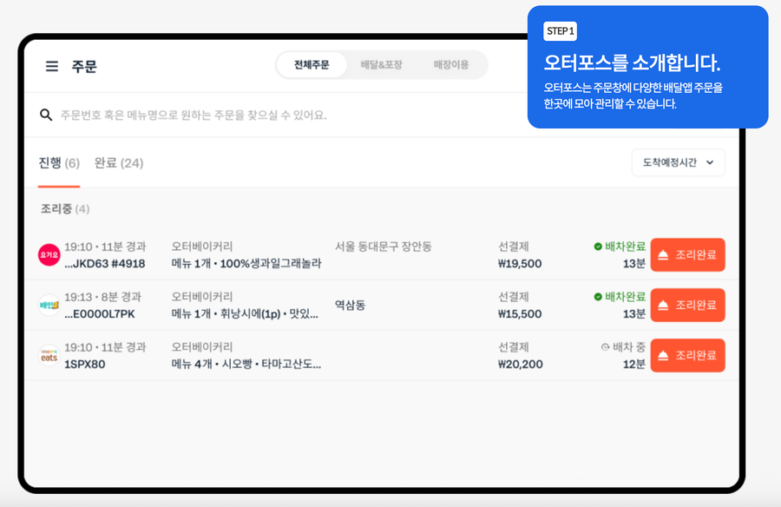781x507 pixels.
Task: Click the search magnifier icon
Action: pos(46,115)
